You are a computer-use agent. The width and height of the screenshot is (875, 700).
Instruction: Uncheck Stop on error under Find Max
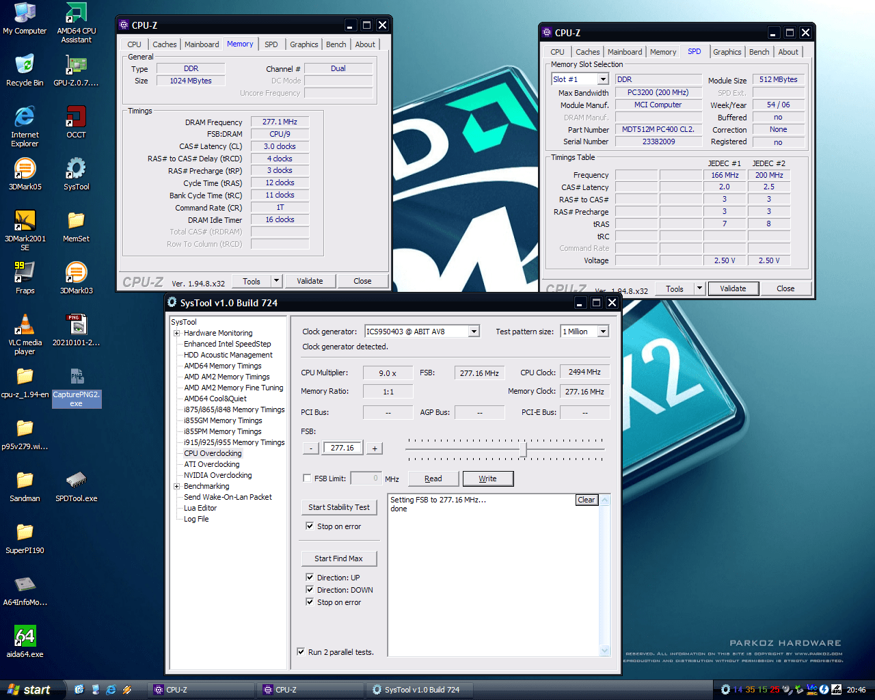tap(310, 602)
